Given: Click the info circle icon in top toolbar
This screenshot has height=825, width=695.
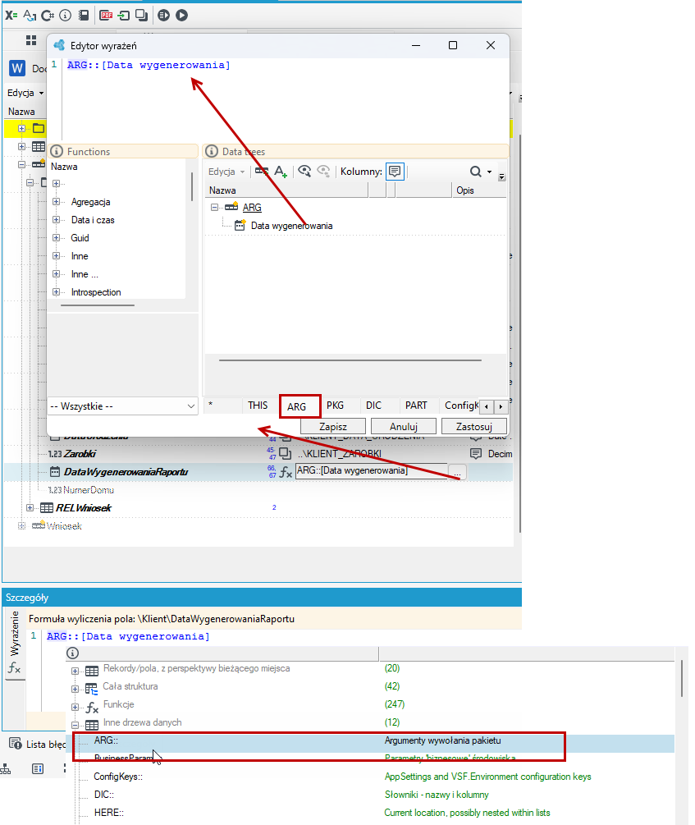Looking at the screenshot, I should point(66,16).
